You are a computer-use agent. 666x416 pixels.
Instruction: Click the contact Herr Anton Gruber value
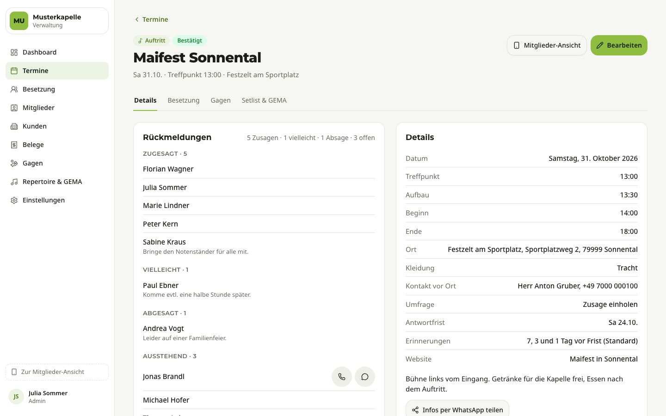[x=578, y=286]
